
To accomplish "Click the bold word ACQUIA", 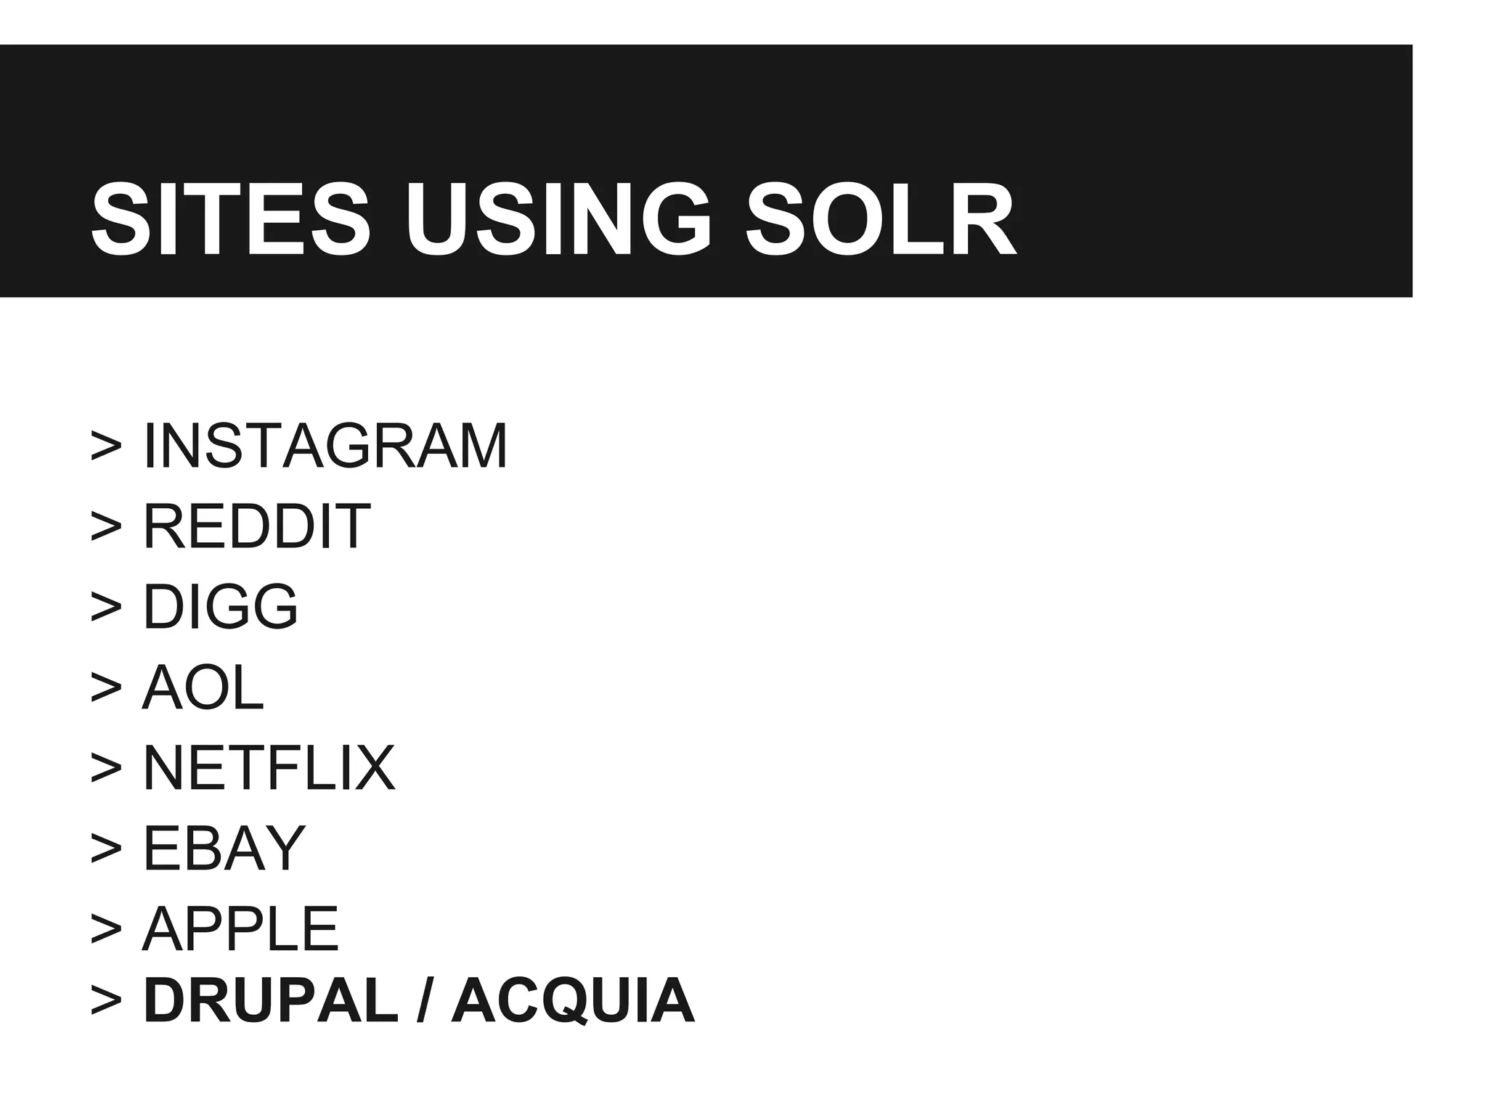I will point(573,1001).
